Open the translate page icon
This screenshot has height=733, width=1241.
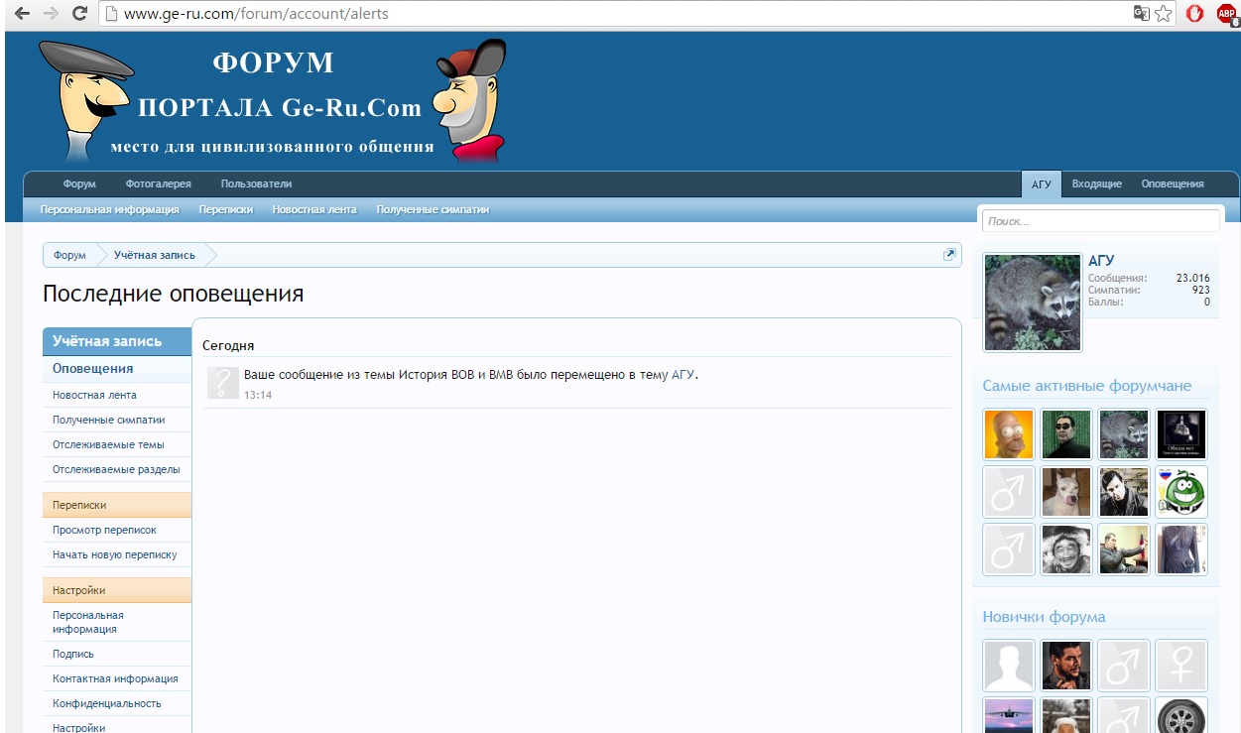(1142, 14)
